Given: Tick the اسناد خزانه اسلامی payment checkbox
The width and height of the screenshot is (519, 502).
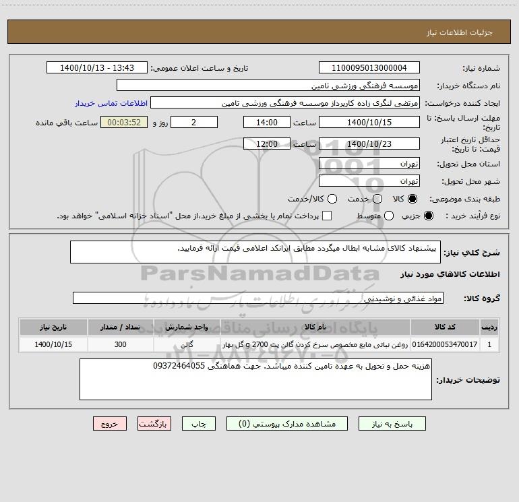Looking at the screenshot, I should pos(327,216).
